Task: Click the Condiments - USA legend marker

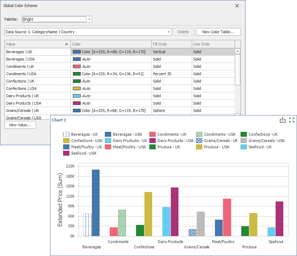Action: [x=199, y=134]
